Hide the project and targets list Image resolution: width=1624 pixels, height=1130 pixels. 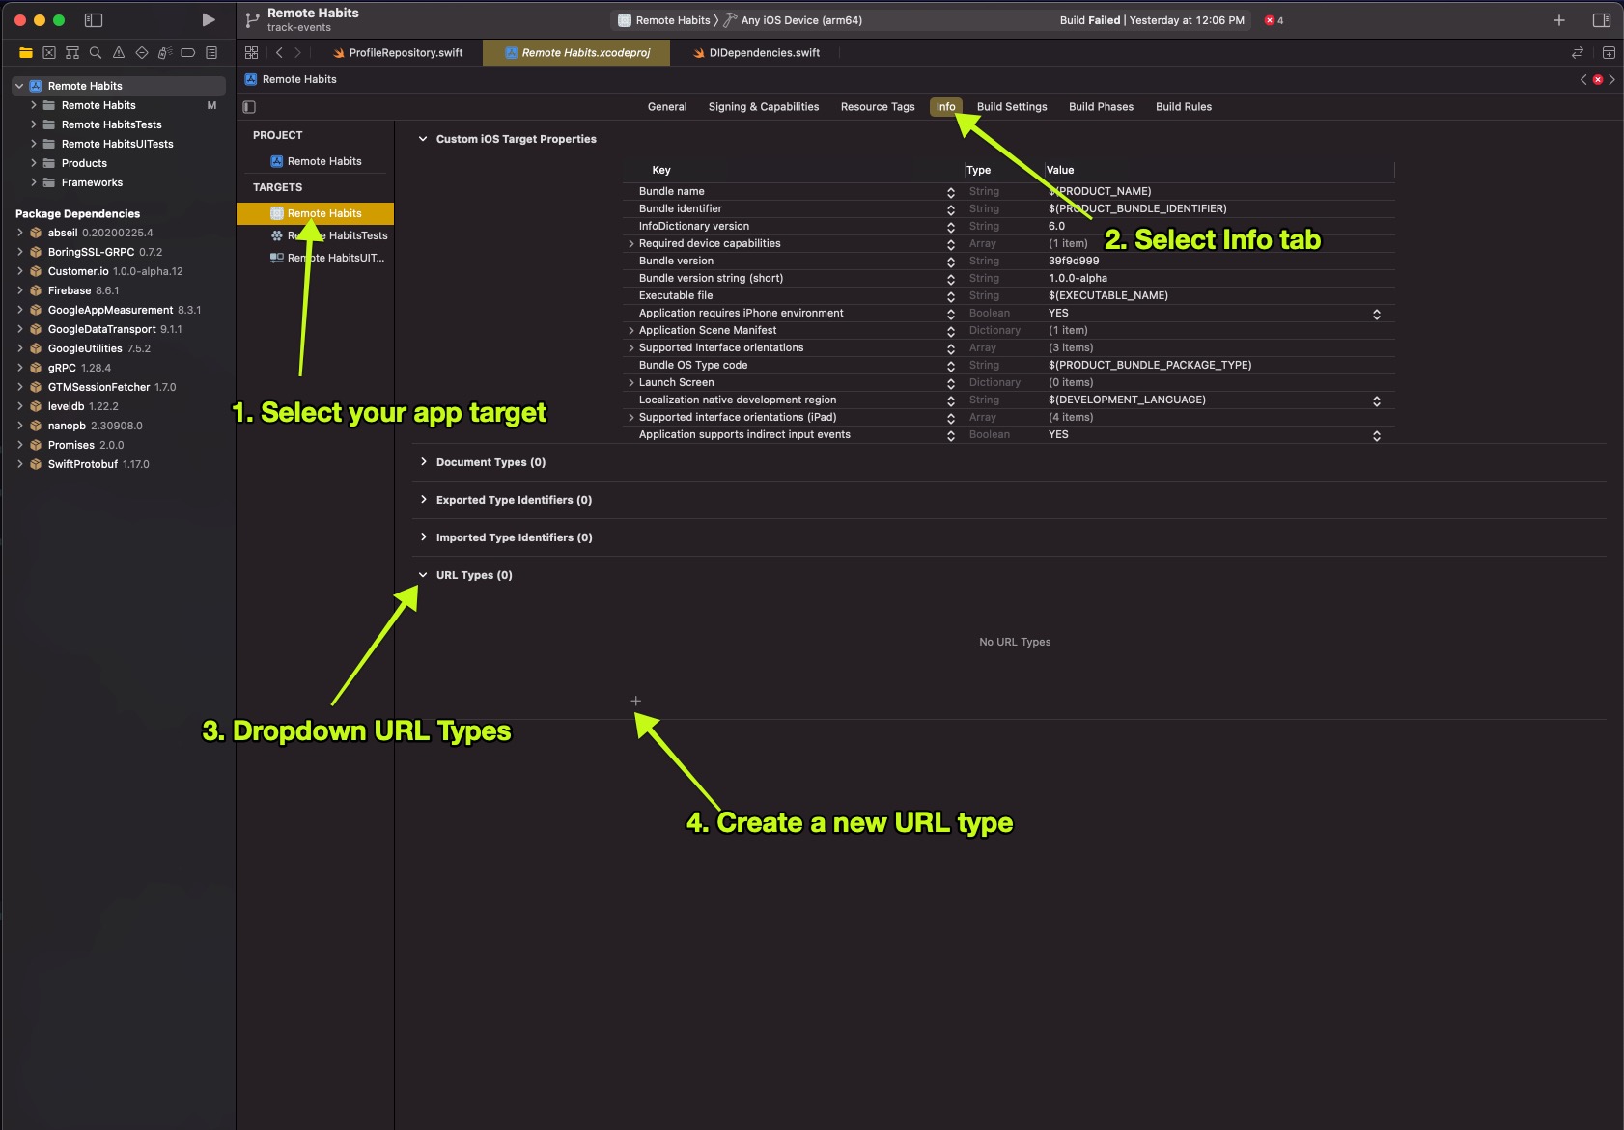point(249,107)
